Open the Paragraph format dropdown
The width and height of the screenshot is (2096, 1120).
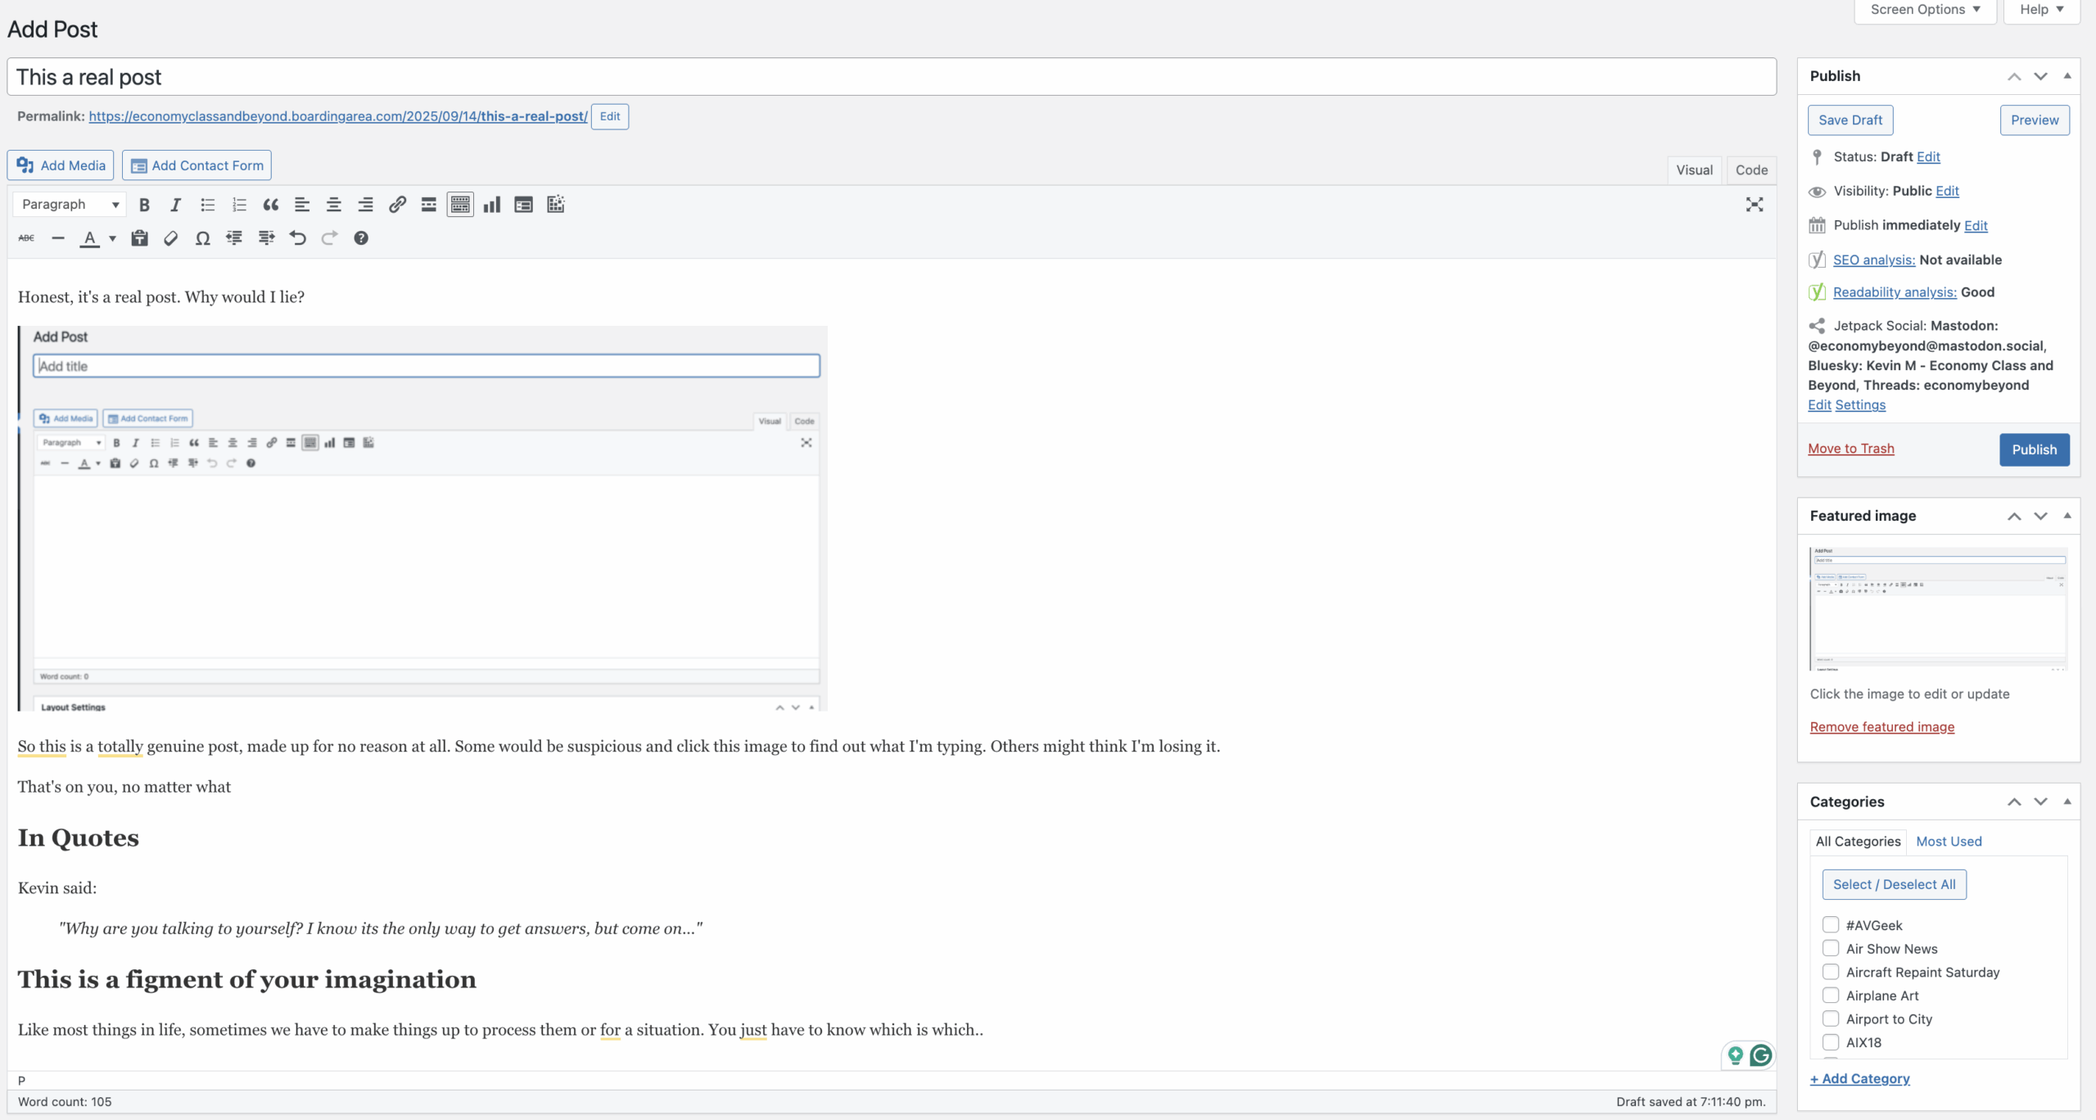70,205
